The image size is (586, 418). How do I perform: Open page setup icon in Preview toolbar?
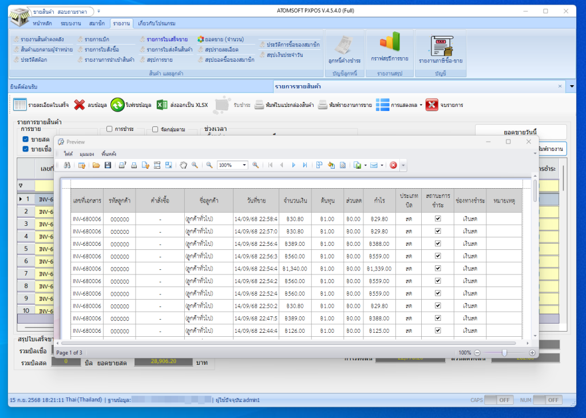coord(145,165)
